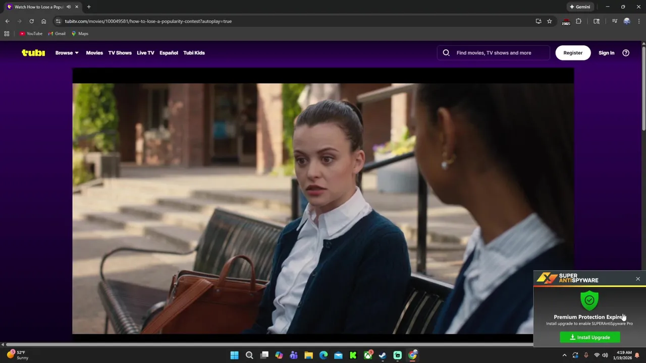Open the Chrome profile avatar
Image resolution: width=646 pixels, height=363 pixels.
[627, 21]
